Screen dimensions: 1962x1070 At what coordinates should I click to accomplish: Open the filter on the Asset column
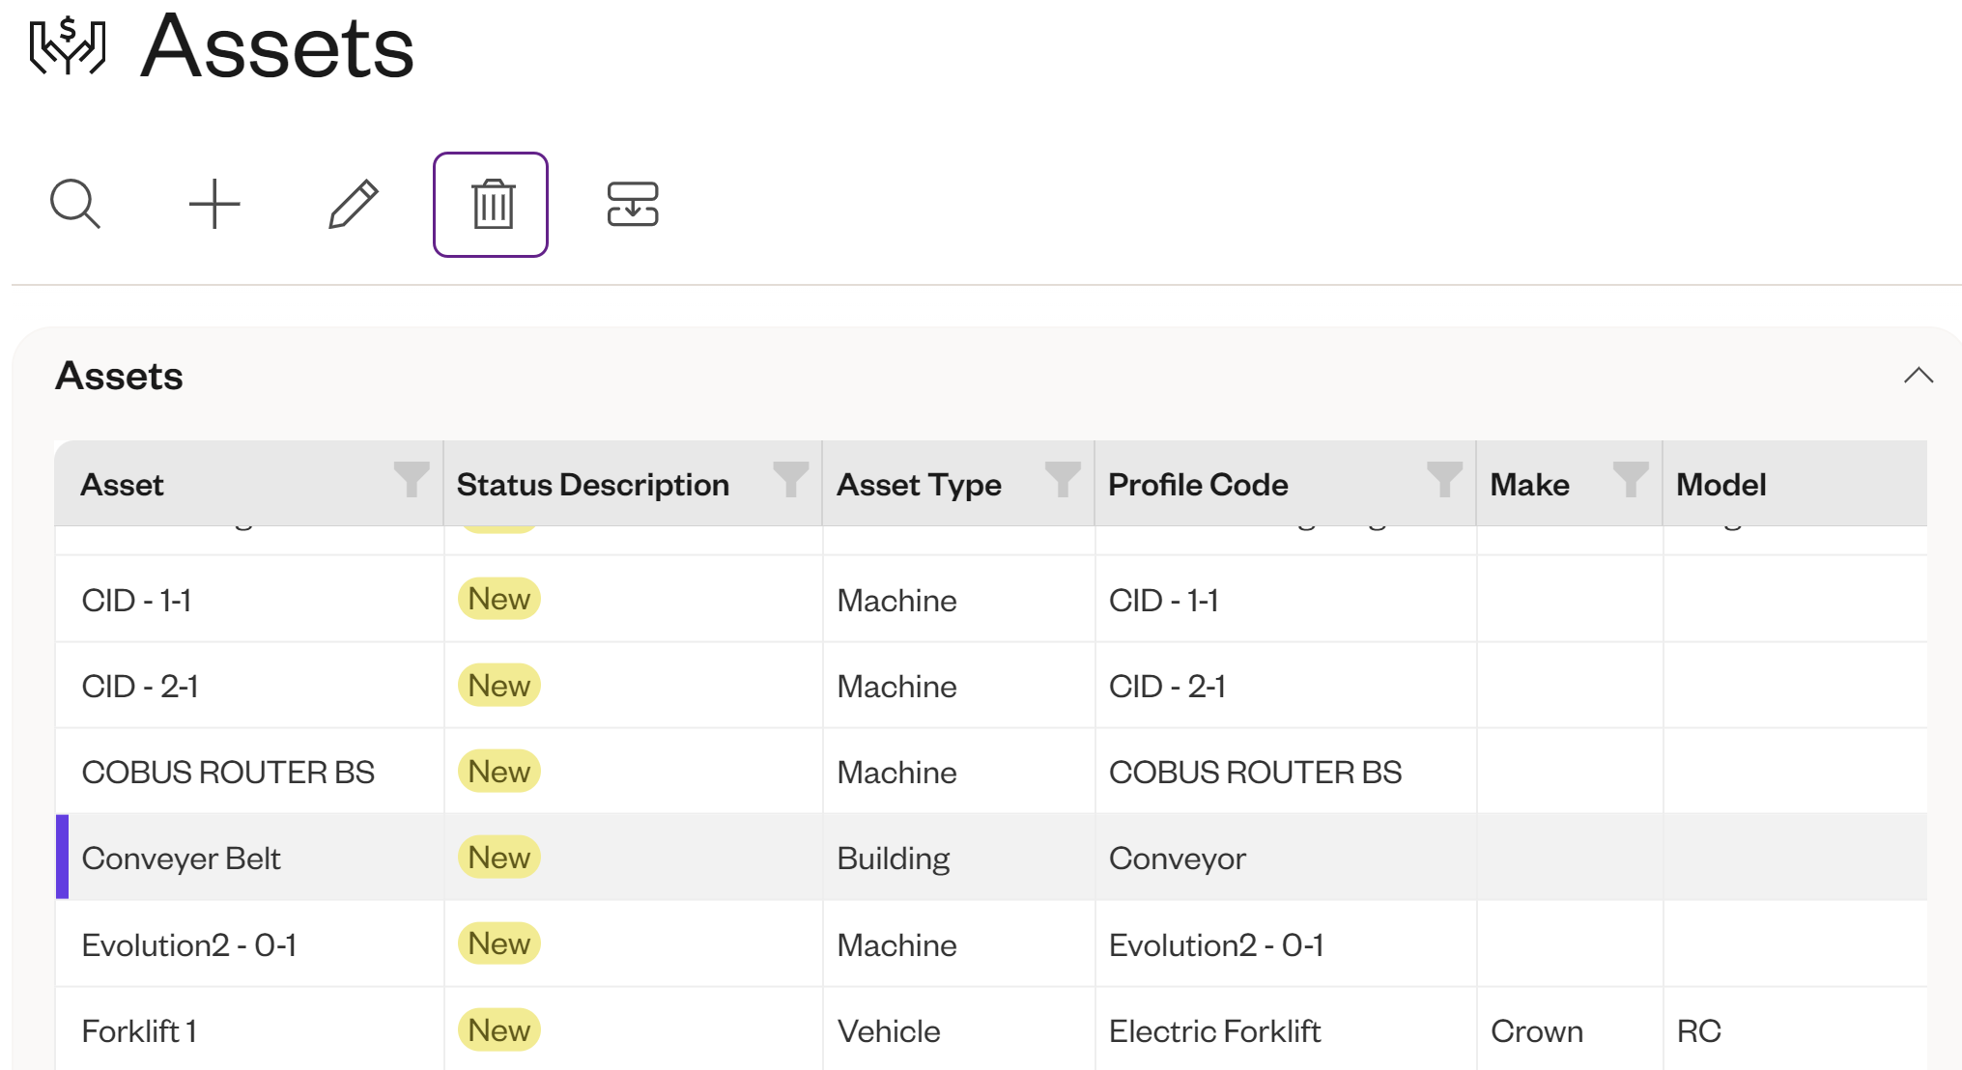click(412, 480)
